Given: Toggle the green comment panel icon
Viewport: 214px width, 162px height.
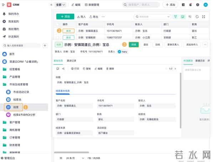Looking at the screenshot, I should (183, 17).
